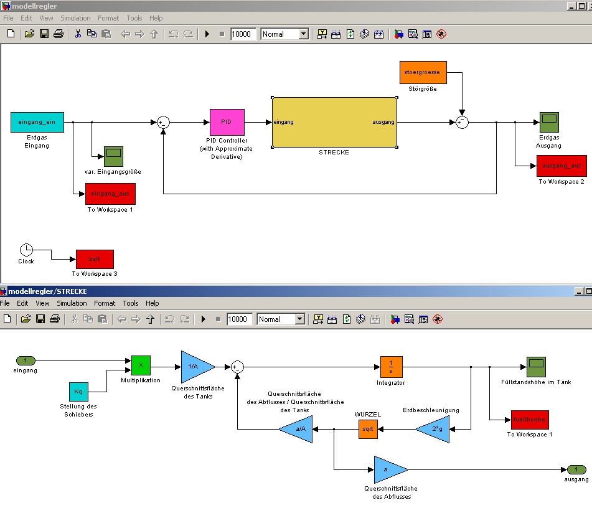This screenshot has height=518, width=592.
Task: Minimize the modellregler window
Action: coord(571,6)
